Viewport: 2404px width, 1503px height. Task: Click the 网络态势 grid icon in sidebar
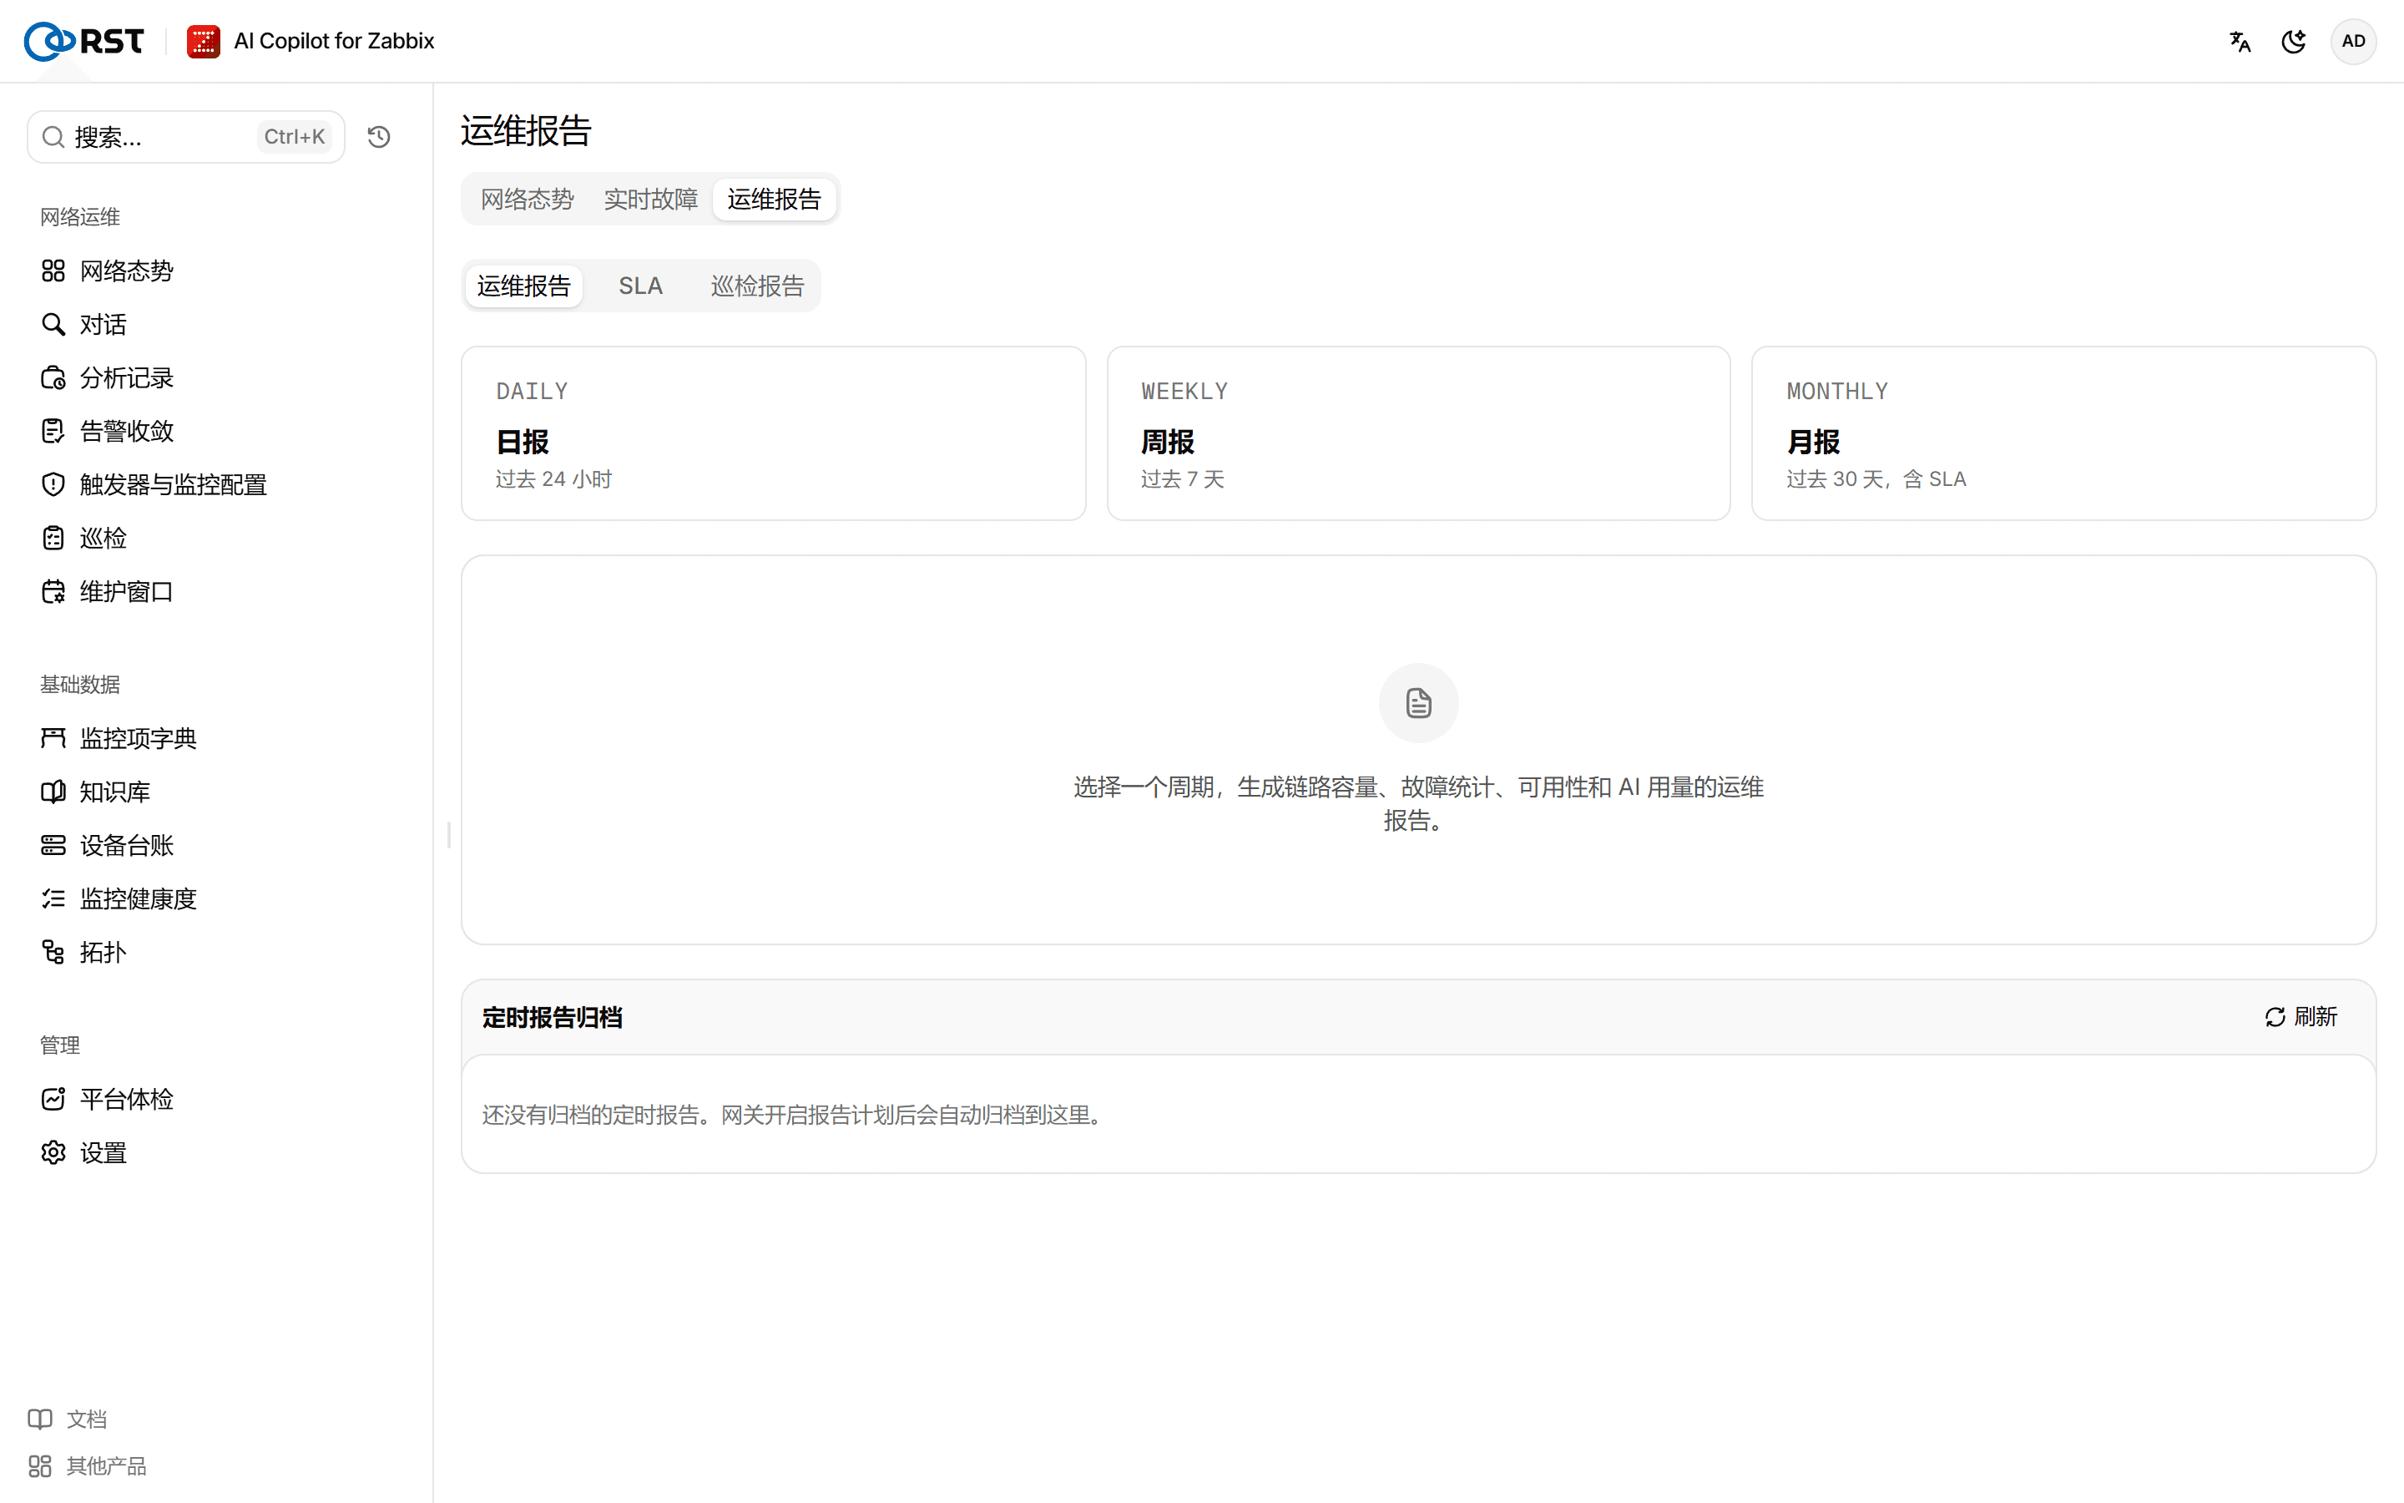53,271
